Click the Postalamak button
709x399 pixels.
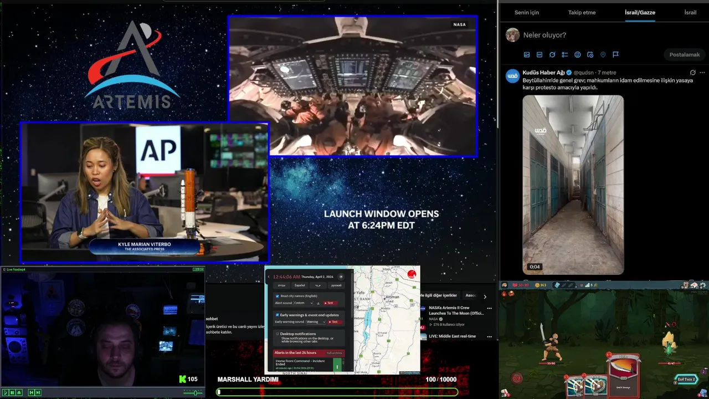point(685,55)
